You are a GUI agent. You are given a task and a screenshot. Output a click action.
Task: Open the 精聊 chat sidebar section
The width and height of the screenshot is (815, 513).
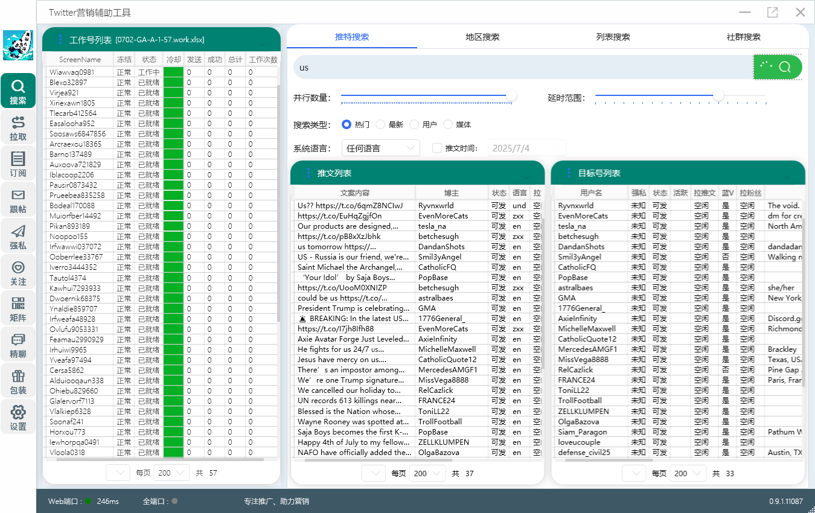(18, 345)
